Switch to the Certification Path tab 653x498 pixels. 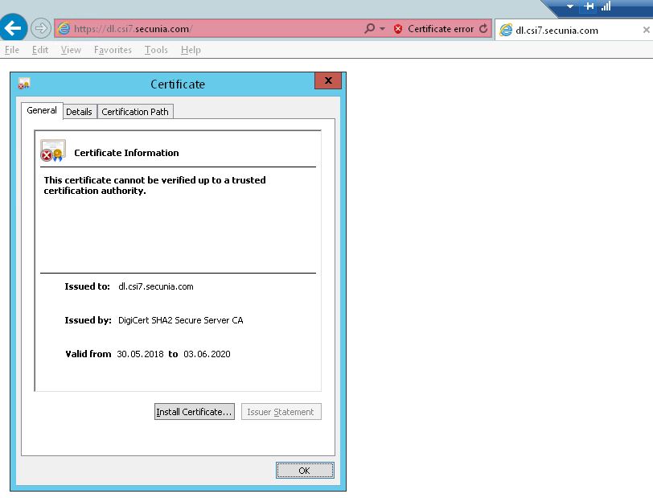click(135, 112)
